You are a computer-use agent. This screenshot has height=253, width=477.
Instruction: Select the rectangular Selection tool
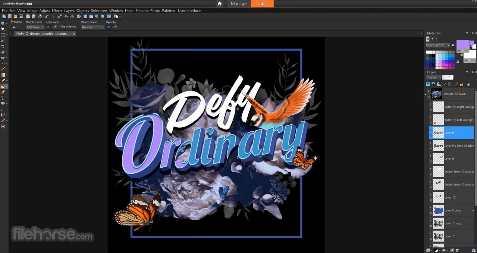[3, 35]
